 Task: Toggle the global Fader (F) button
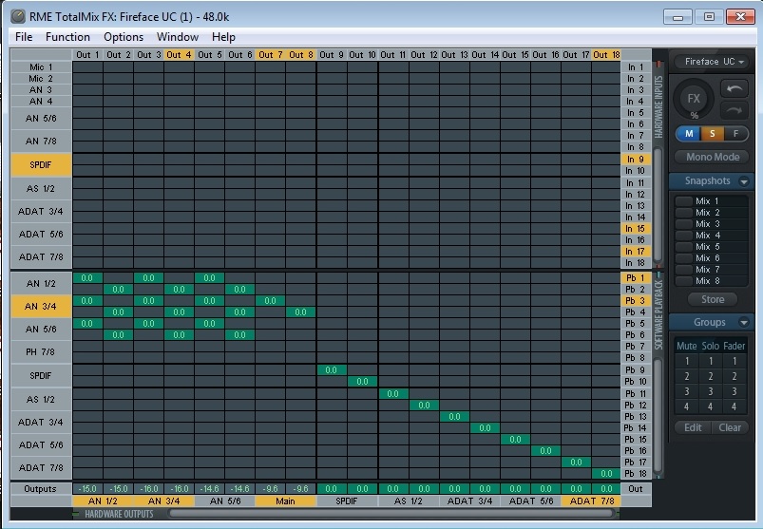734,134
